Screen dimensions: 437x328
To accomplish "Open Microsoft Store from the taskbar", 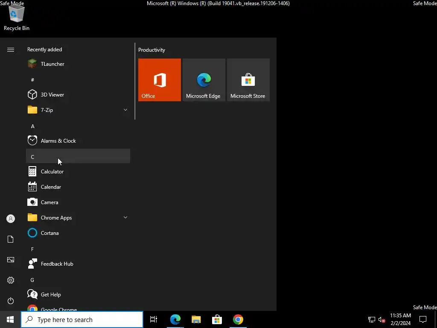I will coord(217,319).
